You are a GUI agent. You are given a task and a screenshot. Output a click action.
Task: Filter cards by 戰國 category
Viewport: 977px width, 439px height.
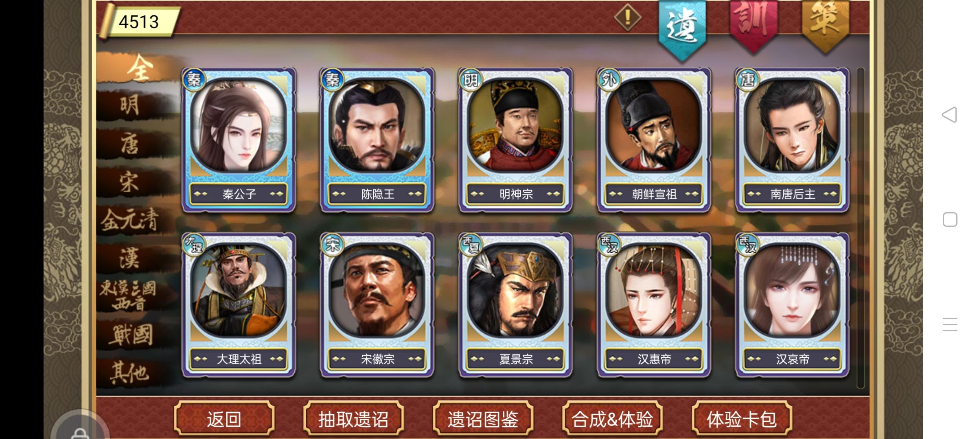(x=130, y=335)
